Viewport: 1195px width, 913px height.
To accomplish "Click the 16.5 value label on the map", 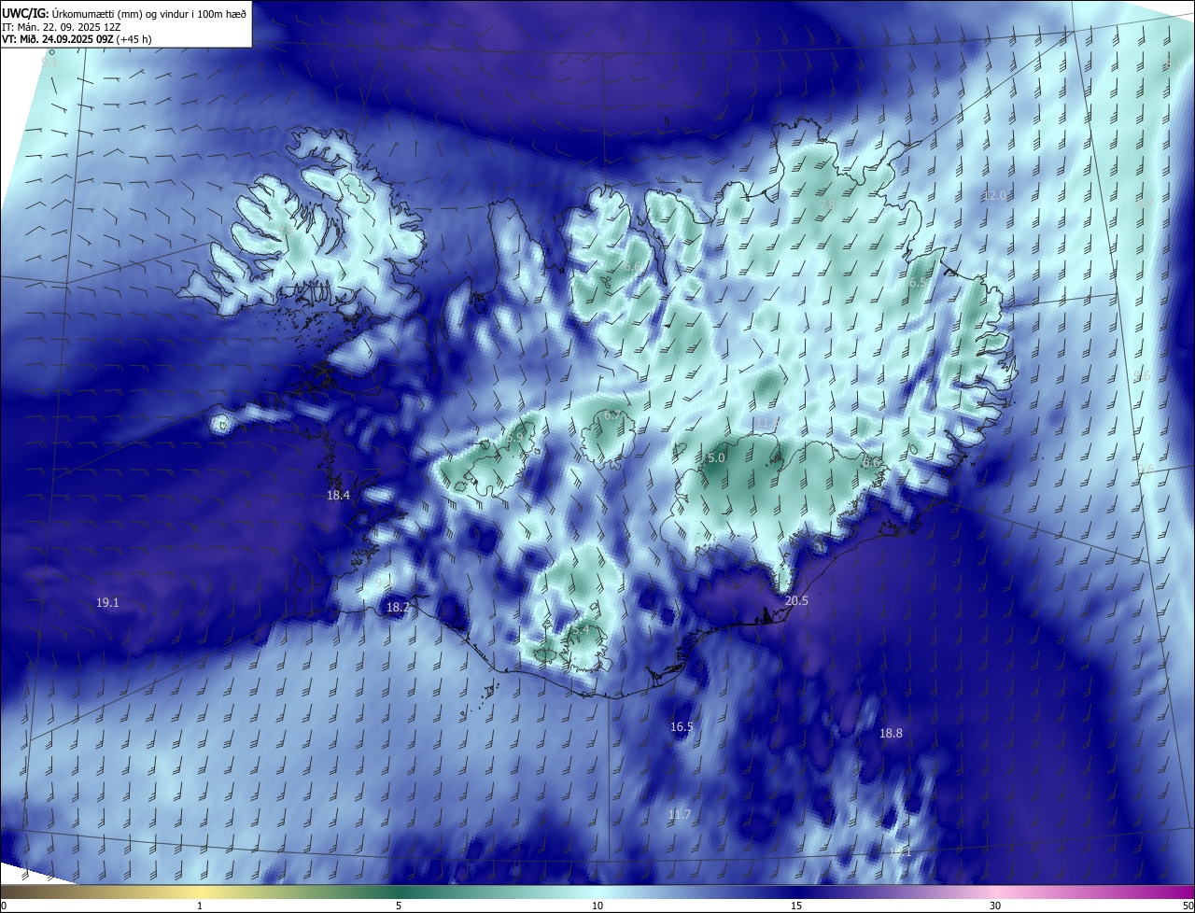I will click(x=682, y=727).
